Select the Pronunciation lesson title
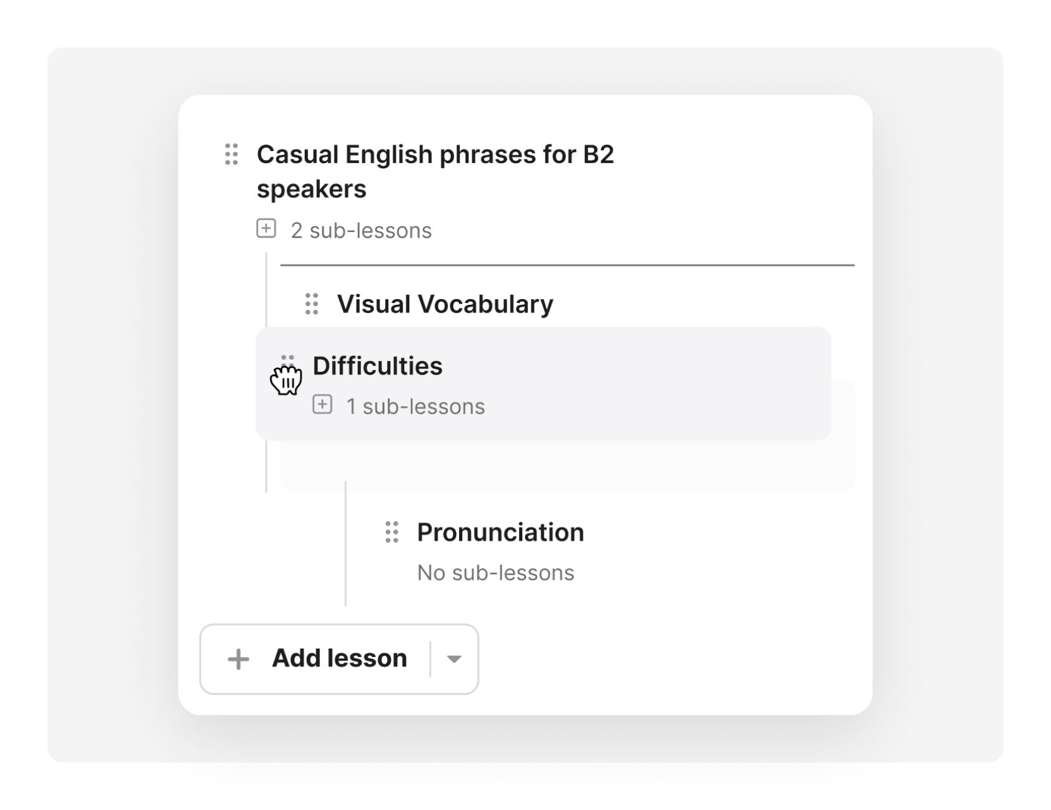This screenshot has height=810, width=1051. click(500, 532)
